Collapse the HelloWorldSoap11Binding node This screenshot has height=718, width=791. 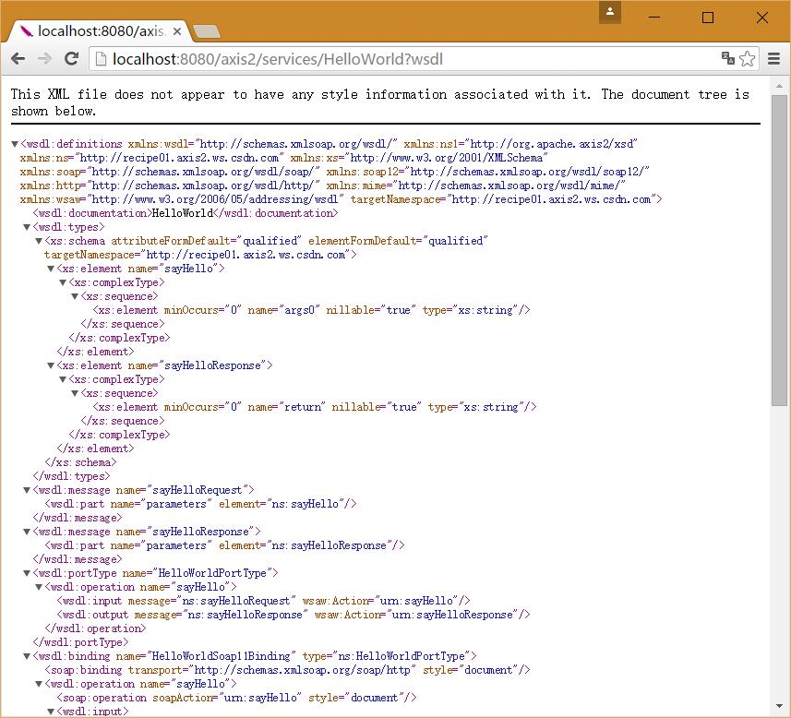[x=28, y=656]
